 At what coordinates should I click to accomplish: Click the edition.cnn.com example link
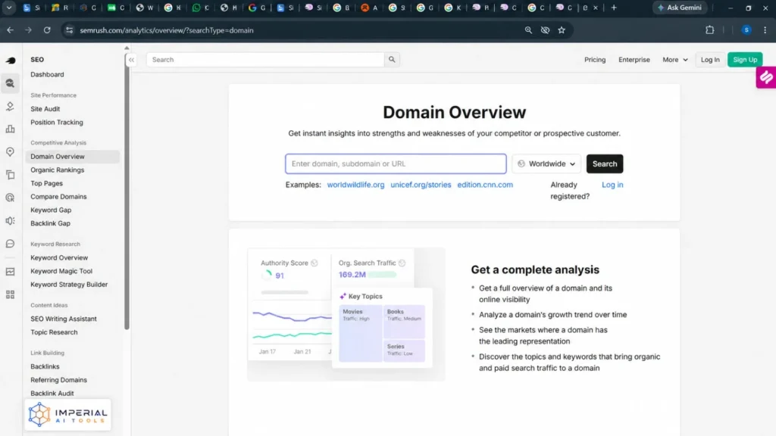tap(485, 185)
